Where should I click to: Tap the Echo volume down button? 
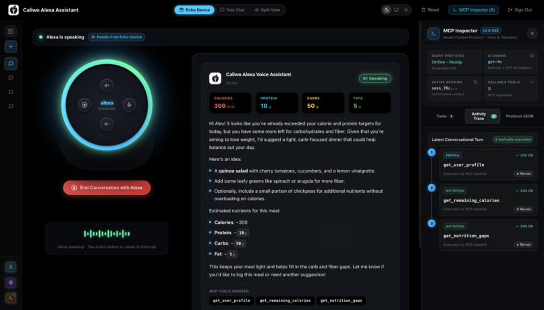107,124
